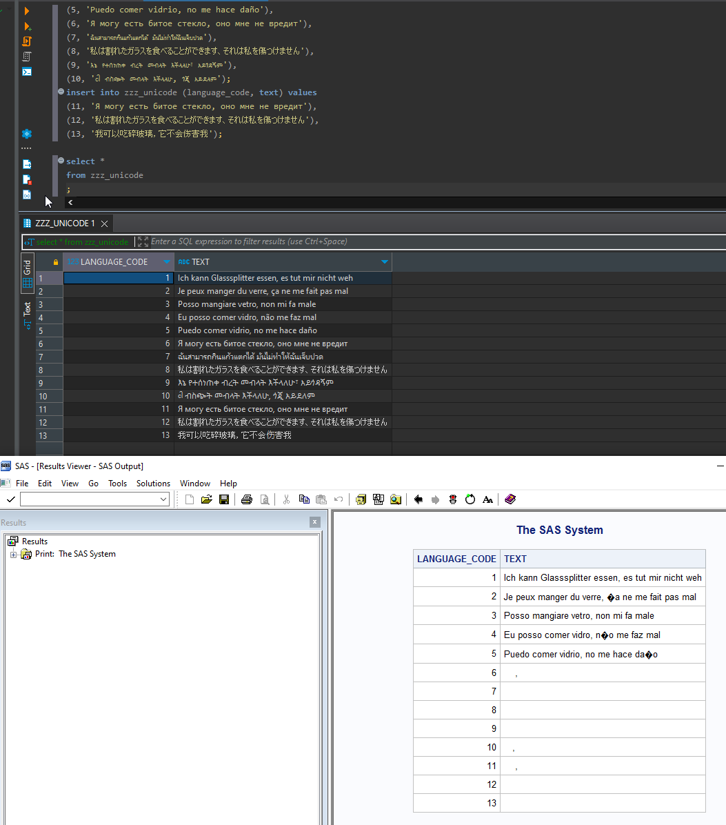726x825 pixels.
Task: Open the LANGUAGE_CODE column filter dropdown
Action: coord(165,261)
